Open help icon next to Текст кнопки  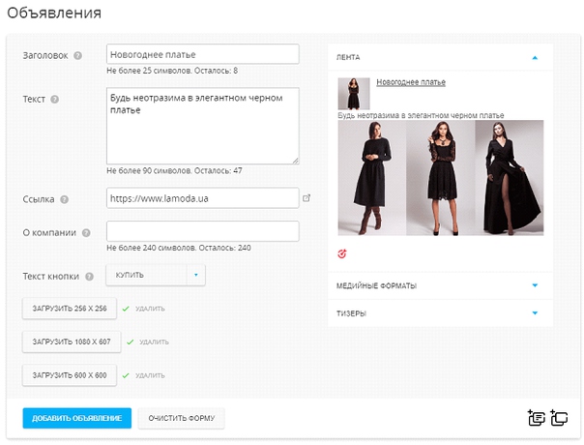tap(89, 277)
